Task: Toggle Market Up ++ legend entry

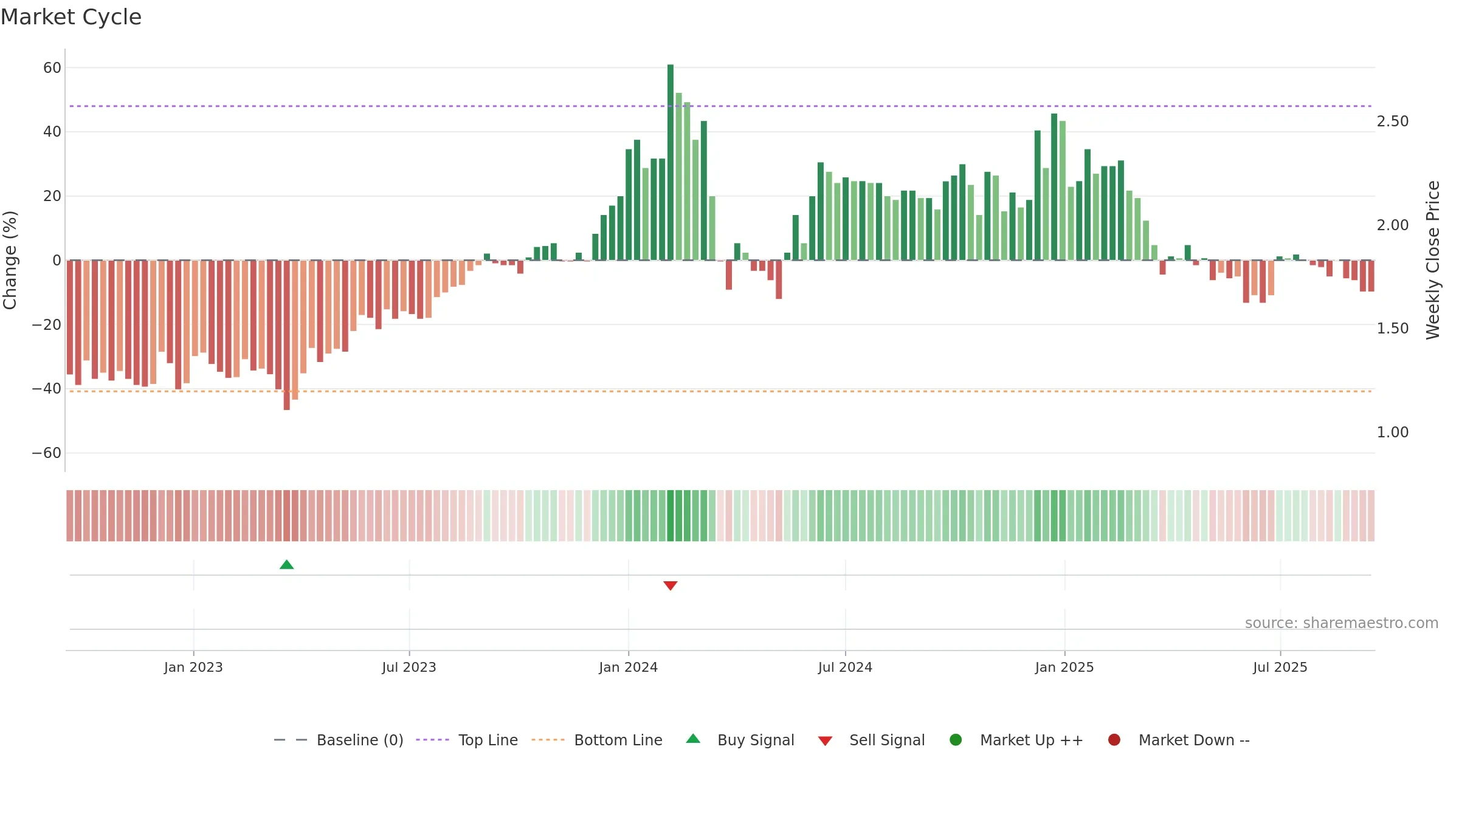Action: (x=1016, y=740)
